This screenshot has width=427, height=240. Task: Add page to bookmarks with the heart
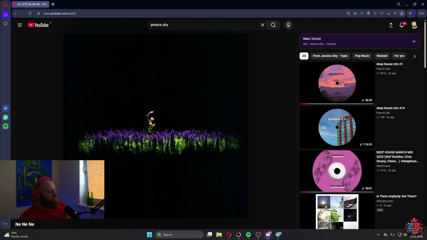(382, 13)
